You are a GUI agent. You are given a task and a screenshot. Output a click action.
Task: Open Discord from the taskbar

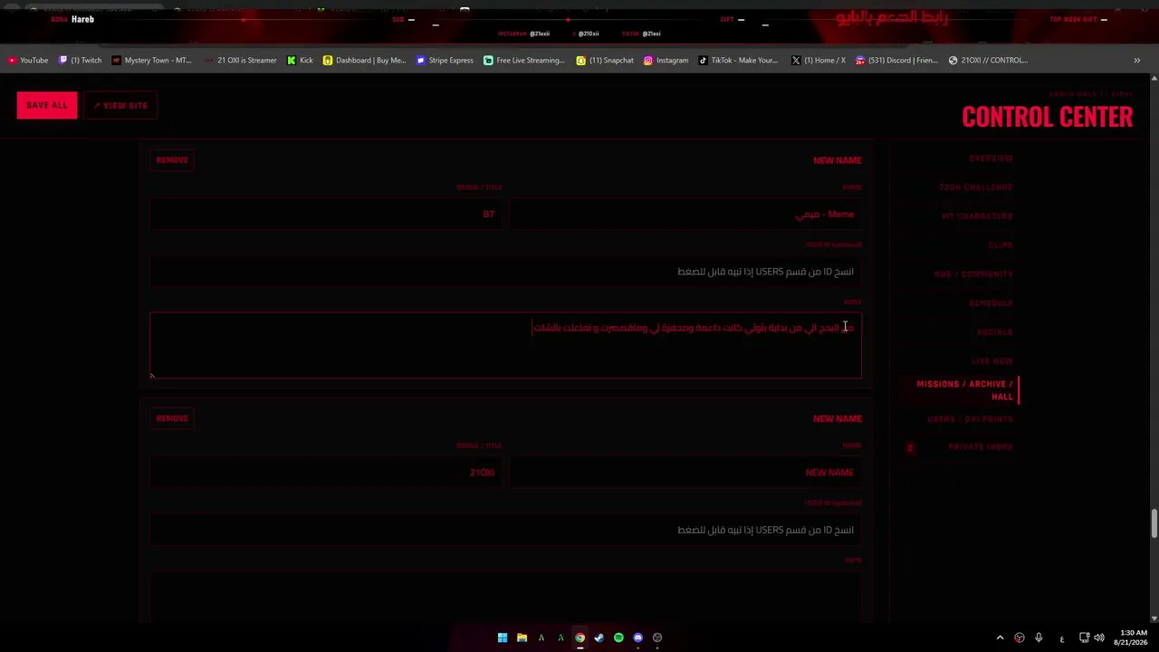pos(638,638)
